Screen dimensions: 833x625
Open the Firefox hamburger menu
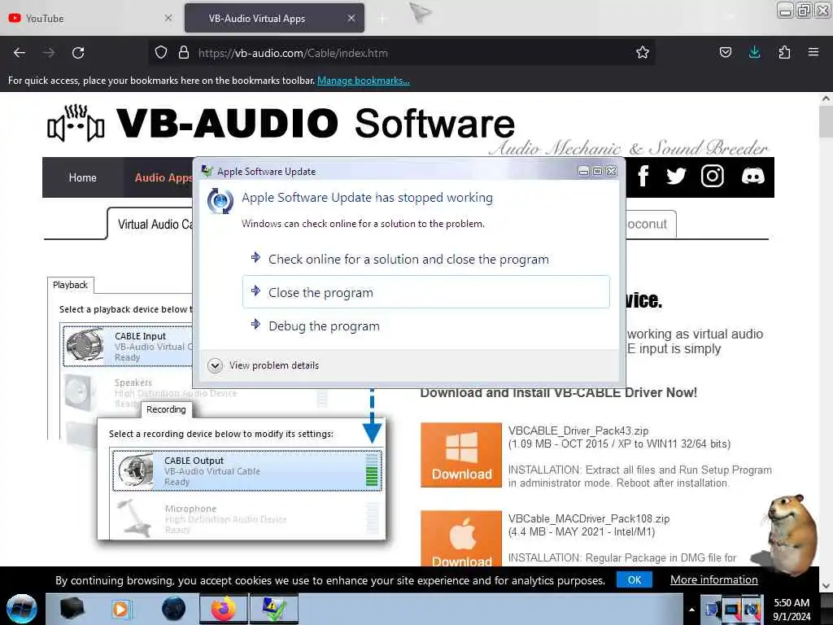coord(813,53)
